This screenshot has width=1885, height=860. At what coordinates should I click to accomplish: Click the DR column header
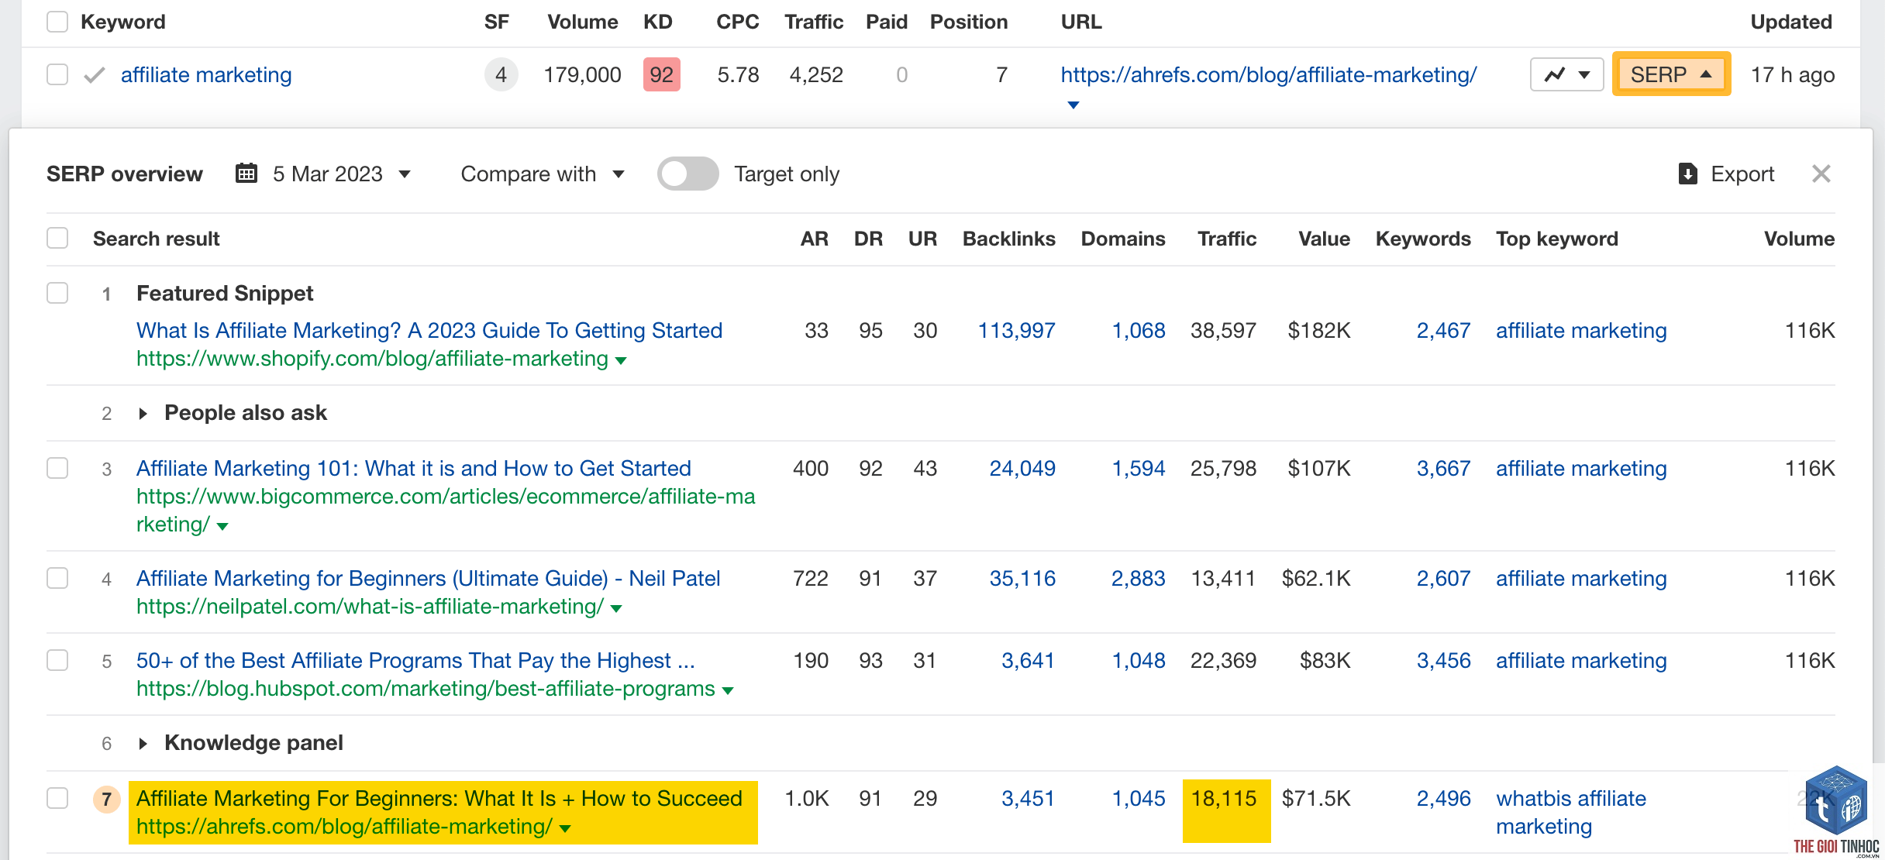click(868, 239)
